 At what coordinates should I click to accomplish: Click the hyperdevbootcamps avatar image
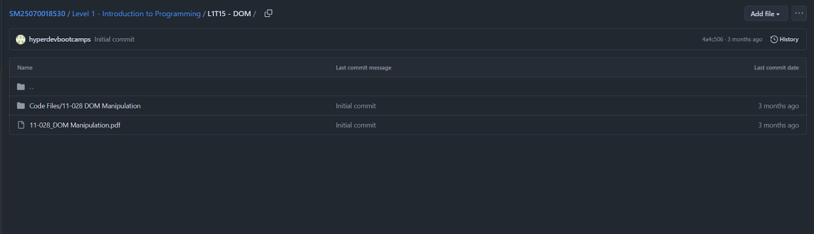(20, 40)
